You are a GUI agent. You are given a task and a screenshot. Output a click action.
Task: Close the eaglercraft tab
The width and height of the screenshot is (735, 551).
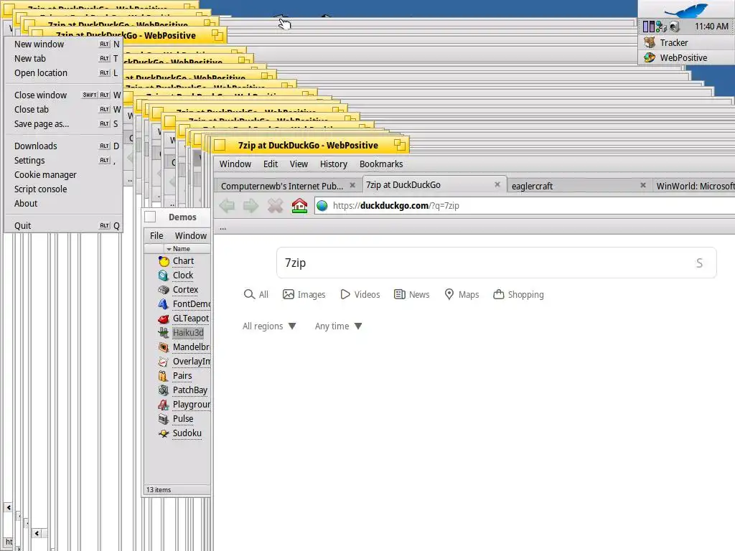(x=643, y=185)
